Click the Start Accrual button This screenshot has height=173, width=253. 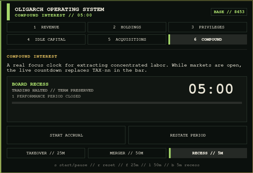pyautogui.click(x=66, y=135)
